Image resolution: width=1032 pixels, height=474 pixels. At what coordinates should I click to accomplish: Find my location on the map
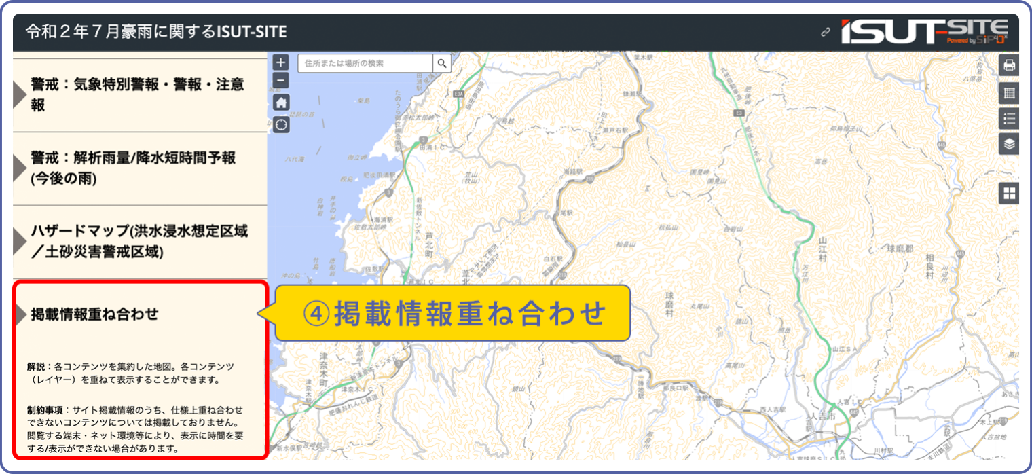point(281,124)
